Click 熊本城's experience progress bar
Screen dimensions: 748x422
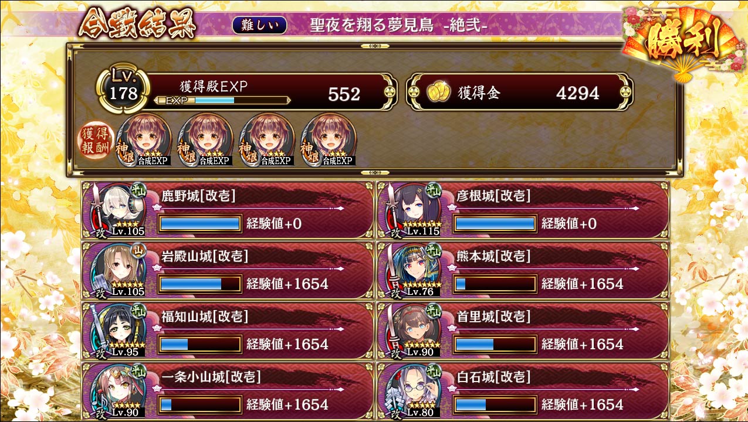click(495, 284)
